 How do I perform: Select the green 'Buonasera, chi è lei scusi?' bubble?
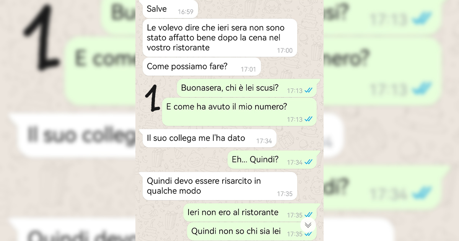tap(247, 88)
